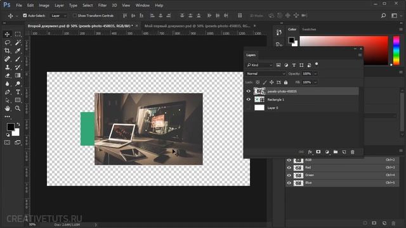Select the Move tool
Image resolution: width=406 pixels, height=228 pixels.
(7, 34)
